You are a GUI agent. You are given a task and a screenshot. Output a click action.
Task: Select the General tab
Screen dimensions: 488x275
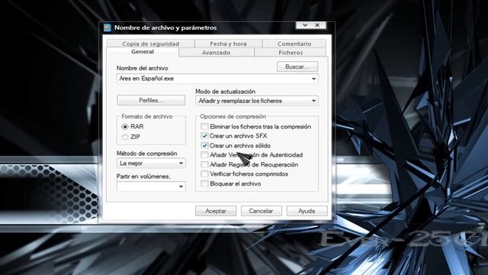coord(143,52)
